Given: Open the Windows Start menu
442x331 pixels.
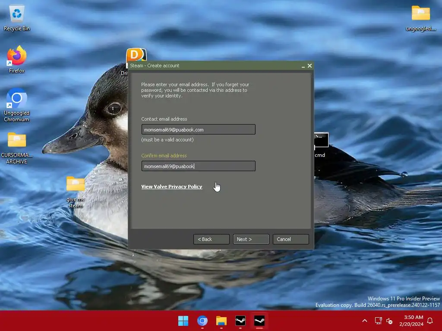Looking at the screenshot, I should (x=183, y=321).
